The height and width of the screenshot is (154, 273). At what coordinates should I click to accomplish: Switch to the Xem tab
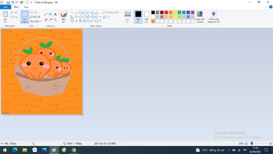click(x=26, y=7)
